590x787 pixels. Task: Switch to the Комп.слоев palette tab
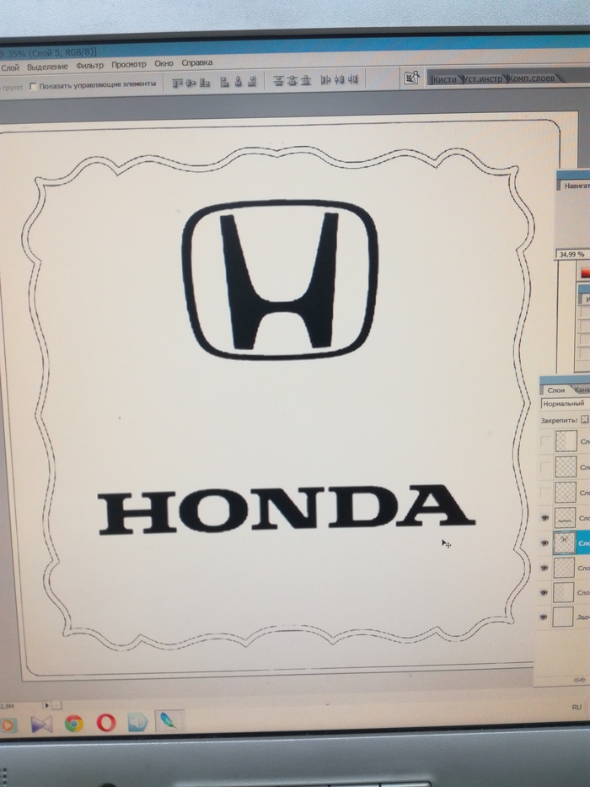[x=532, y=78]
